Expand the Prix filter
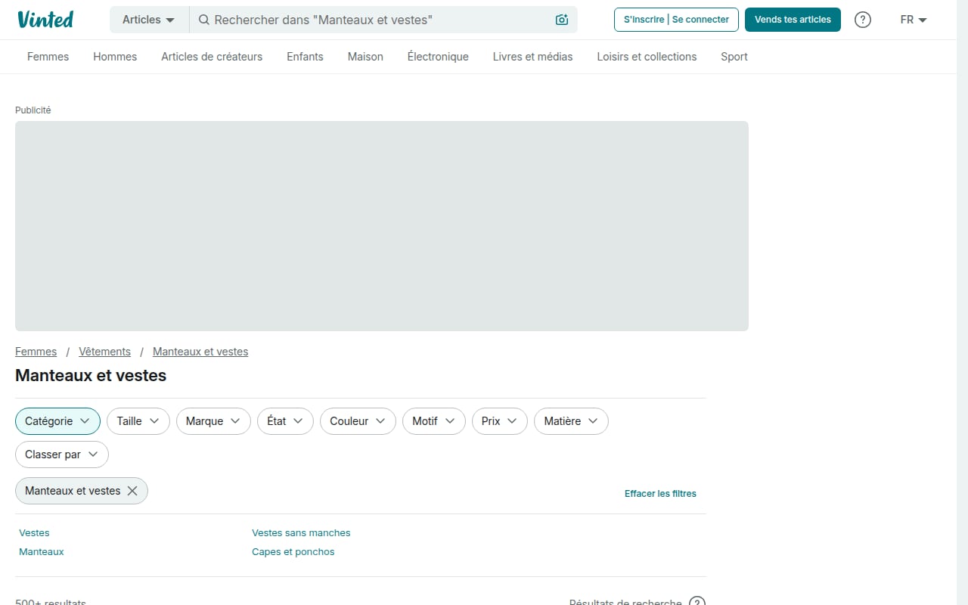968x605 pixels. click(500, 421)
